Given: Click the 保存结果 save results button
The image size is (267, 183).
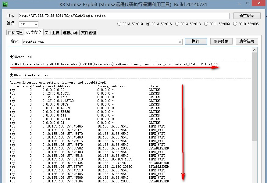Looking at the screenshot, I should point(221,41).
